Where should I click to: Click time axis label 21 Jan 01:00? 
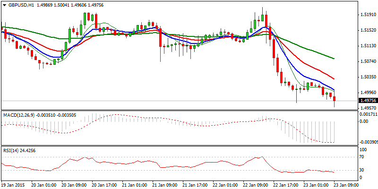point(134,185)
